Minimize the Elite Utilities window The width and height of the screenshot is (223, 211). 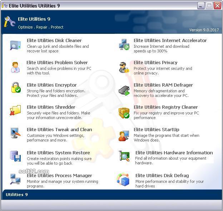pos(200,6)
